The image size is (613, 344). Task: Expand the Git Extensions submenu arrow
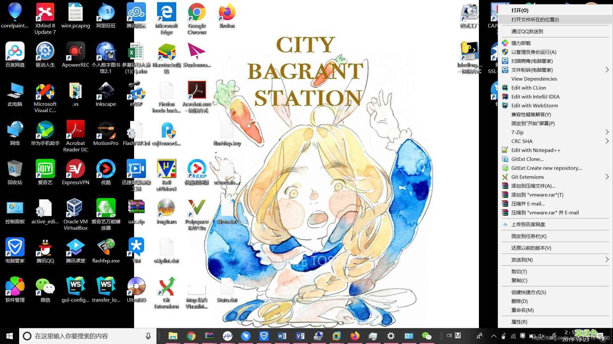coord(607,177)
